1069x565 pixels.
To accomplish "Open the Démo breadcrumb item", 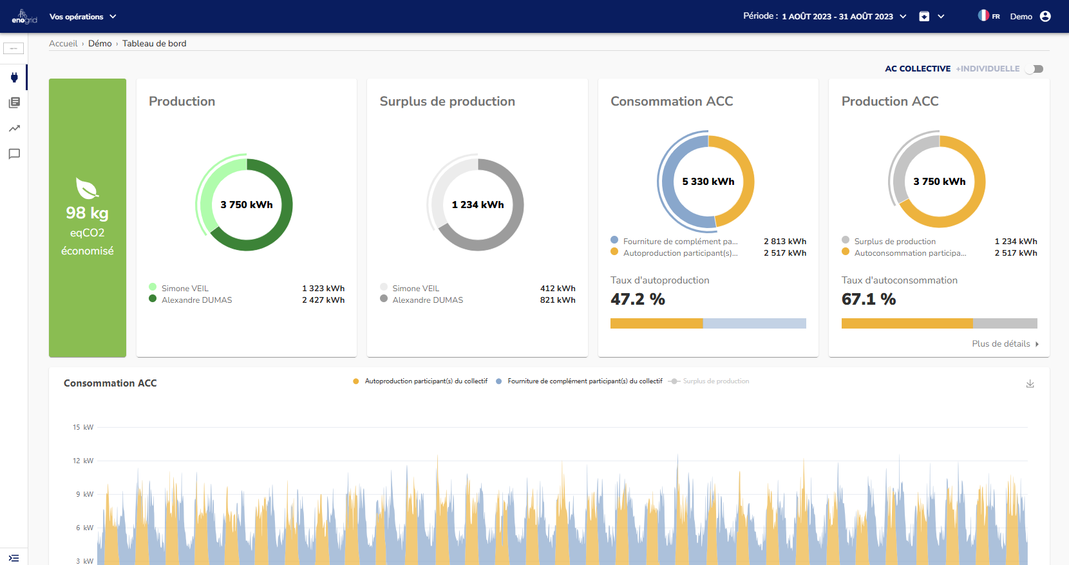I will [x=100, y=44].
